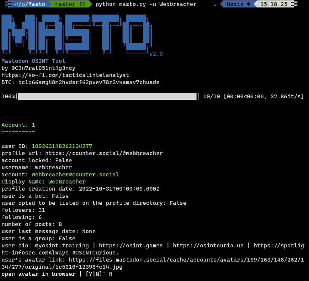
Task: Click the open avatar [Y|N] prompt input
Action: click(x=110, y=274)
